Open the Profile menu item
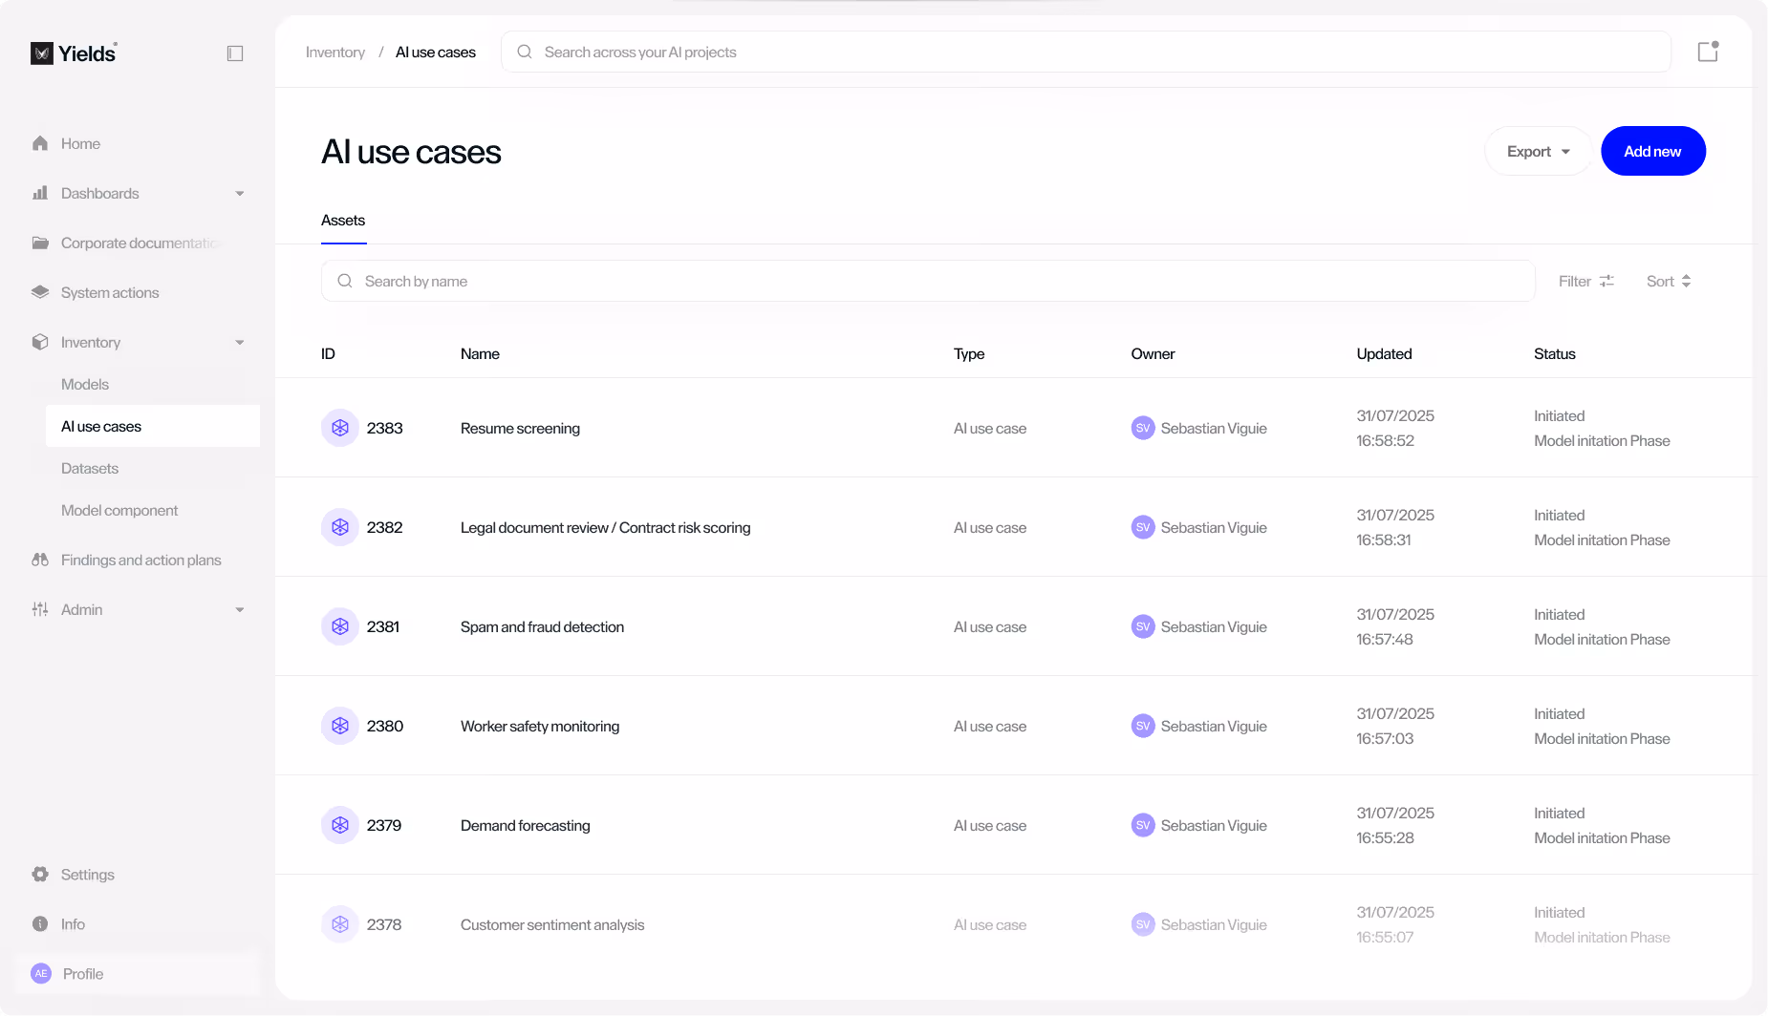1768x1016 pixels. click(138, 974)
